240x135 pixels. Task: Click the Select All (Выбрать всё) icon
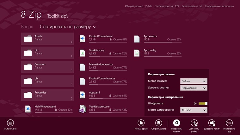[10, 123]
